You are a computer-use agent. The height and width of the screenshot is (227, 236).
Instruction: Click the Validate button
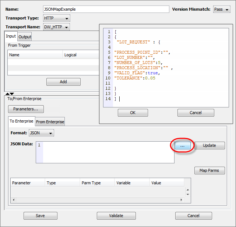(x=116, y=216)
